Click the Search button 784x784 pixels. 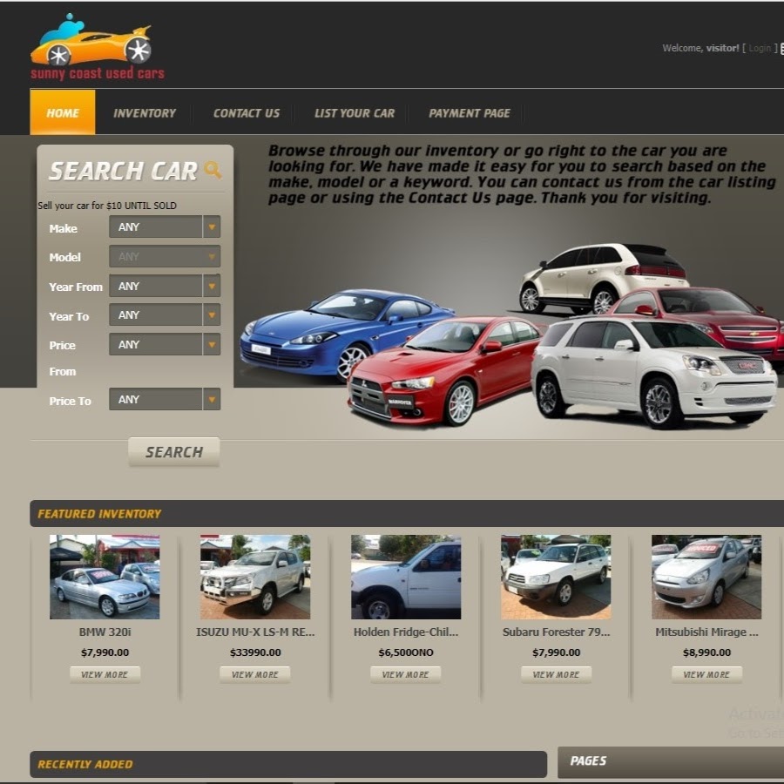[x=174, y=452]
